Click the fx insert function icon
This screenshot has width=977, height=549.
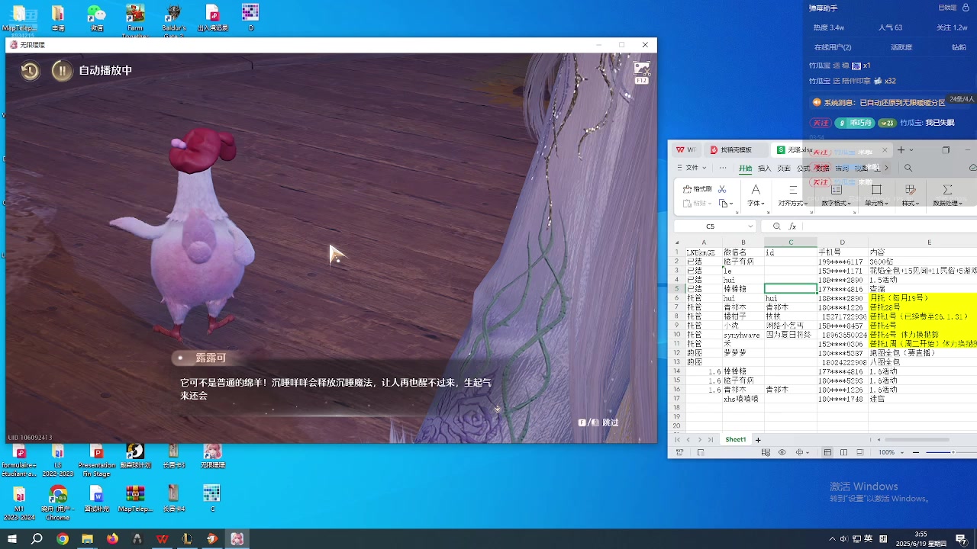(792, 226)
